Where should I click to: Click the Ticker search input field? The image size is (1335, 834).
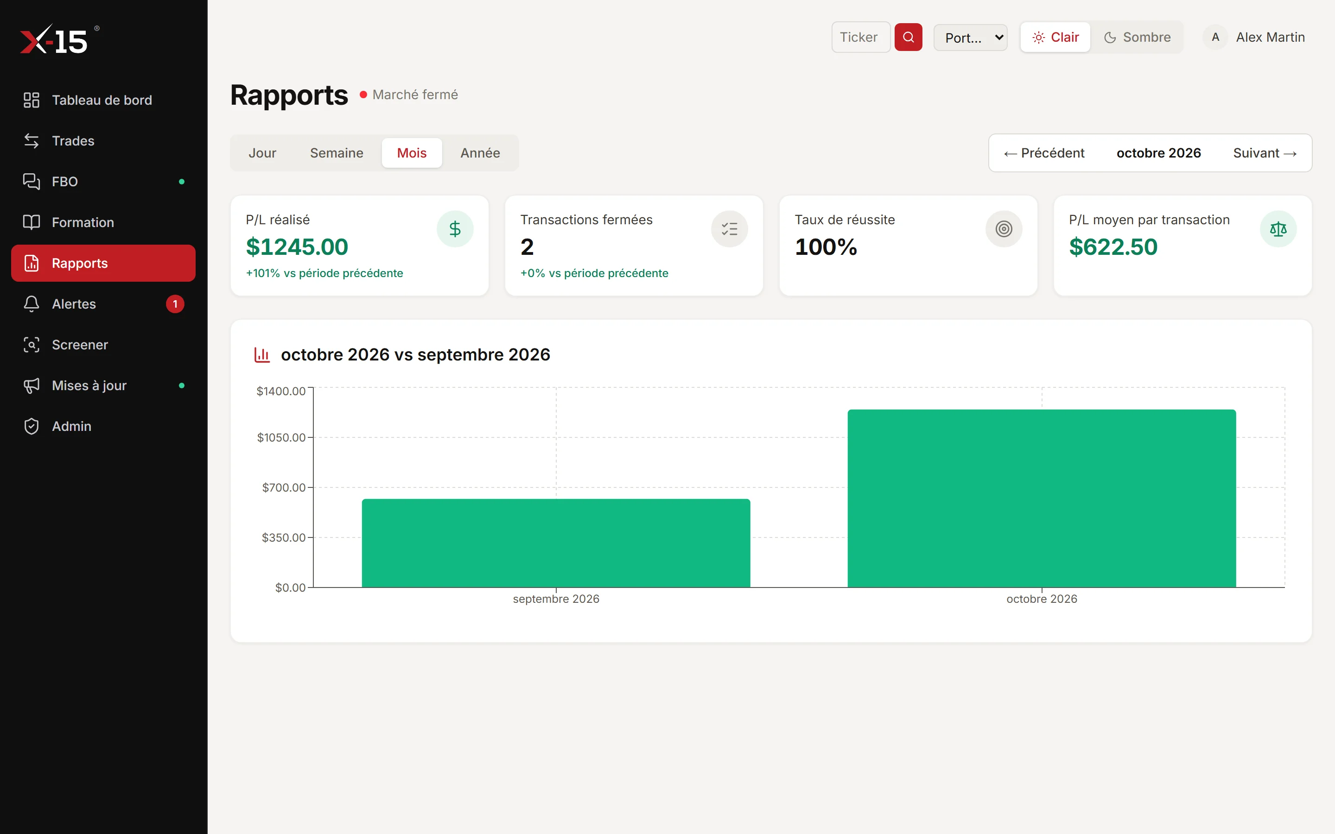click(x=861, y=37)
